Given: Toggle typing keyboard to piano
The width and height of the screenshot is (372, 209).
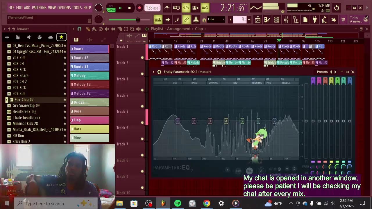Looking at the screenshot, I should [158, 20].
